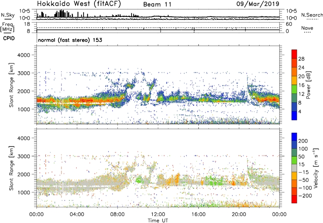The height and width of the screenshot is (223, 323).
Task: Click the '18' tick on the frequency axis
Action: tap(27, 24)
